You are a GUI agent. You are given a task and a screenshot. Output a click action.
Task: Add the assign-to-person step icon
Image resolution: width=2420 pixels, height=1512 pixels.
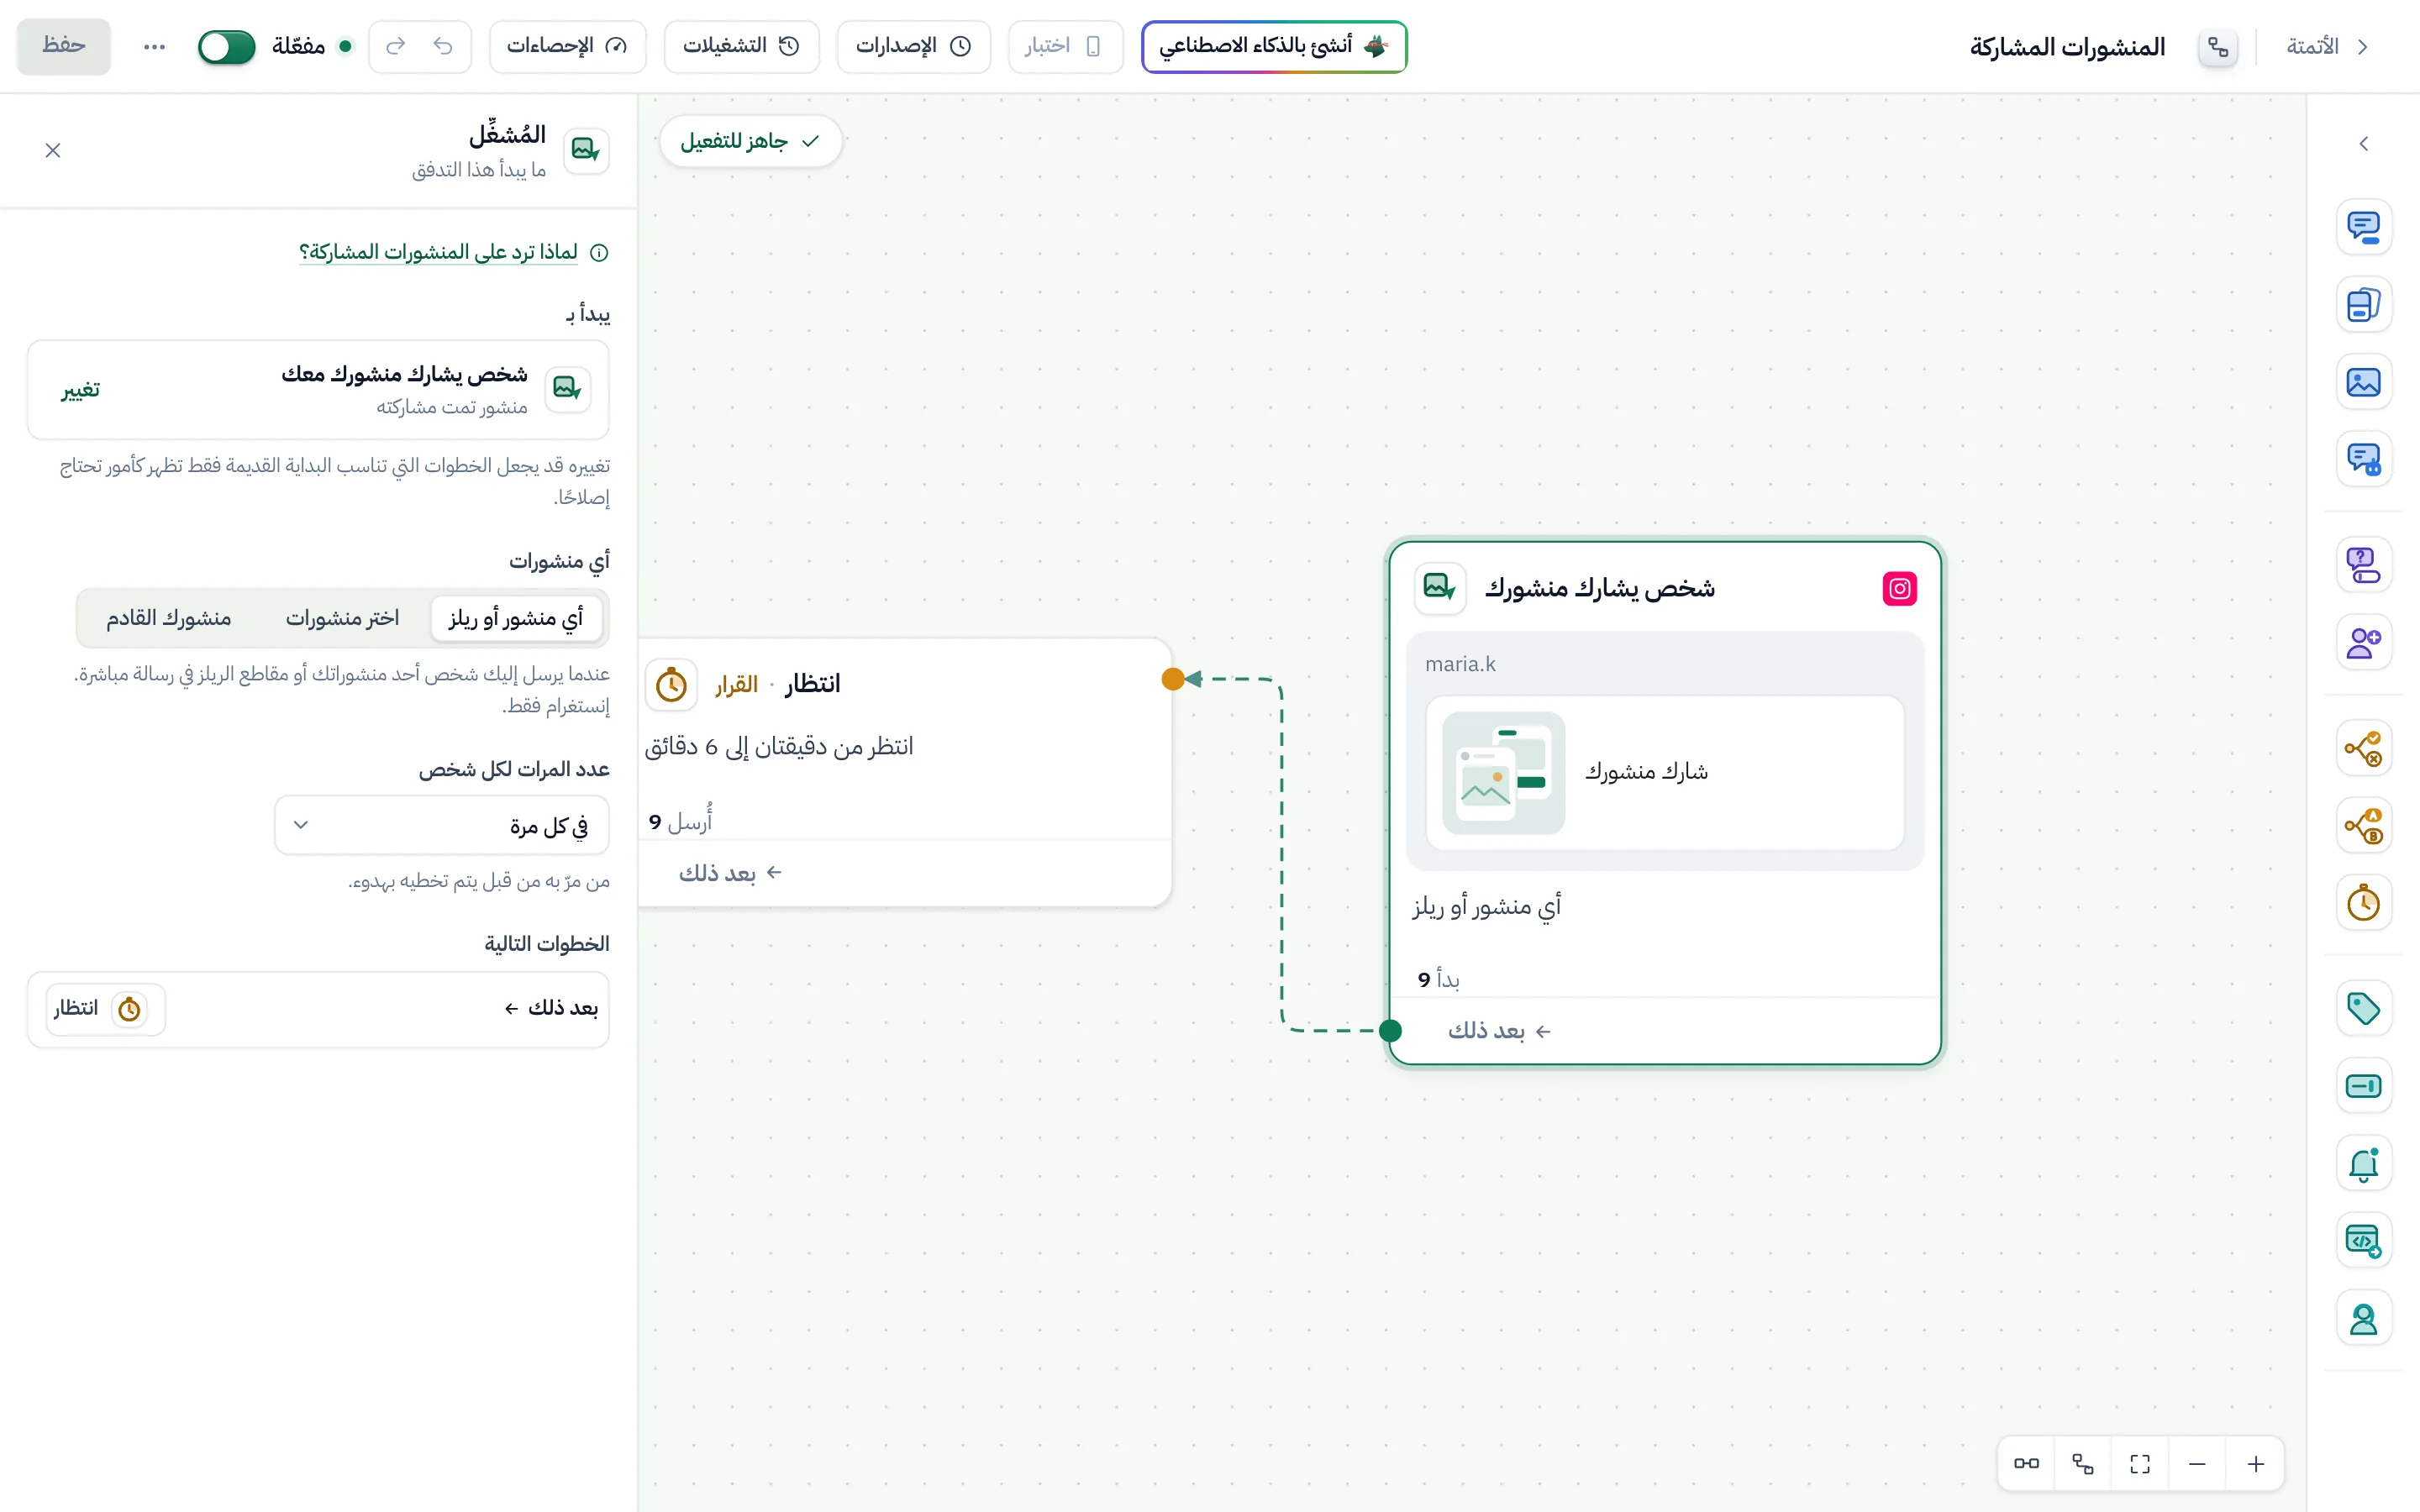coord(2363,1319)
